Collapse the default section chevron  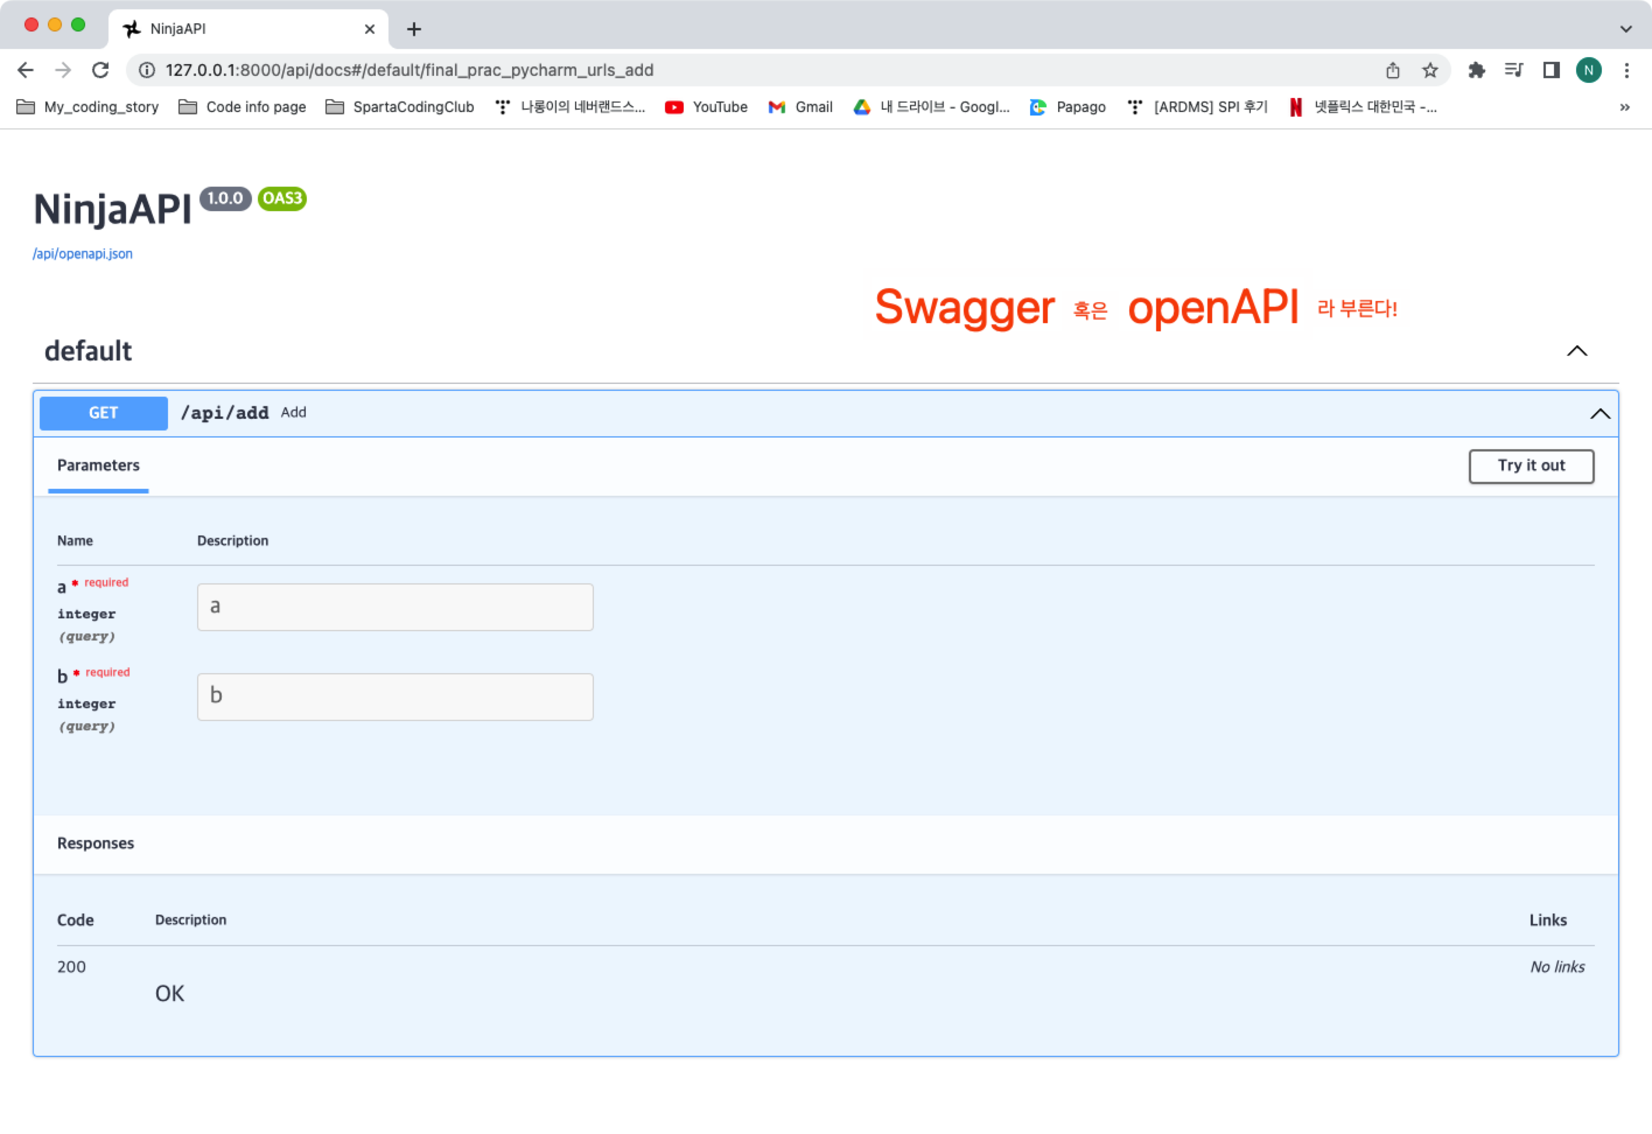coord(1577,351)
